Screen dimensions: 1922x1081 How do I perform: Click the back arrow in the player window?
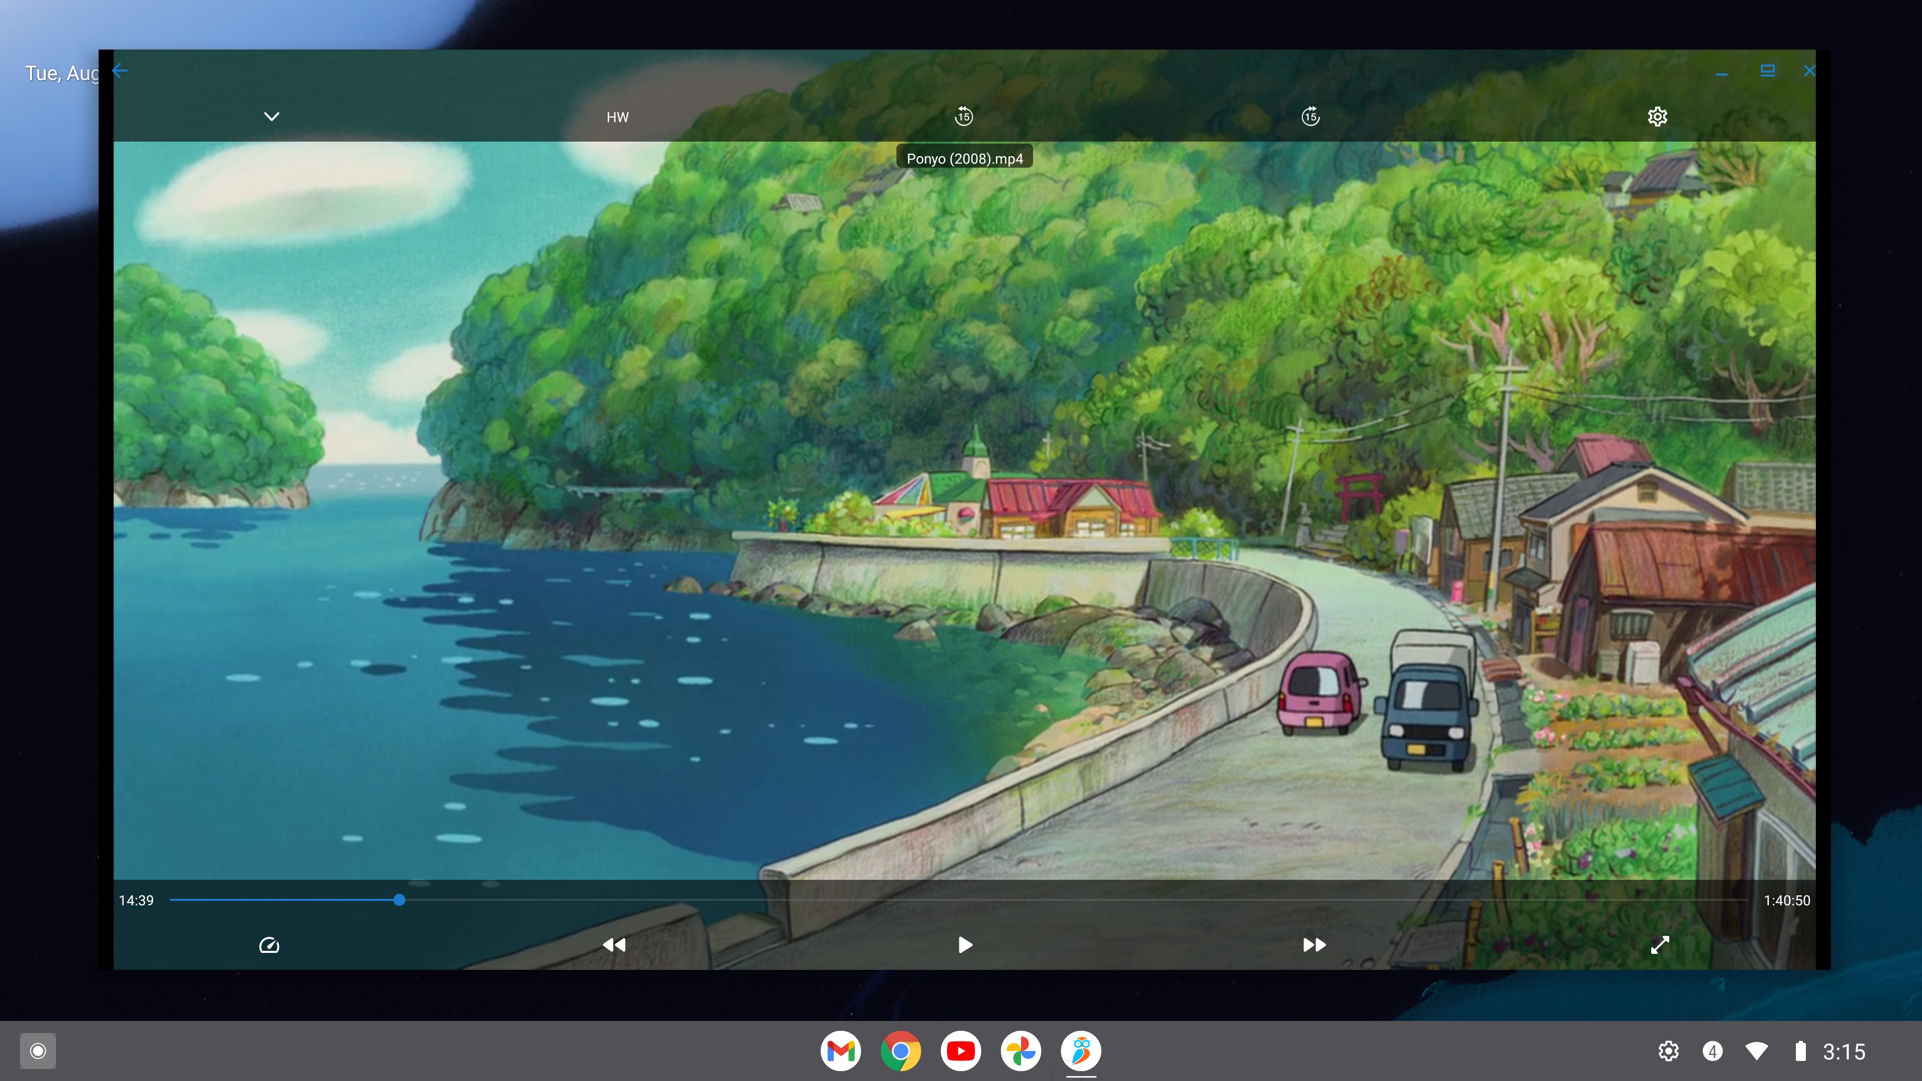point(120,71)
